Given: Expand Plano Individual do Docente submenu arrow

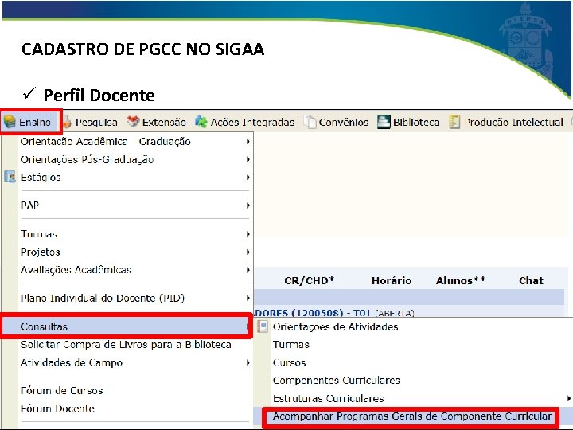Looking at the screenshot, I should (x=248, y=298).
